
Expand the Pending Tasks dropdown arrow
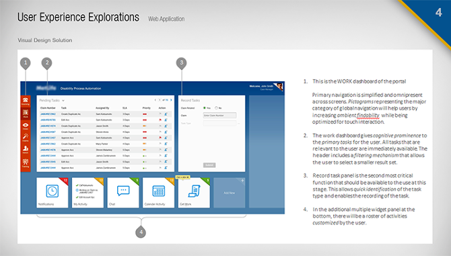[x=63, y=101]
